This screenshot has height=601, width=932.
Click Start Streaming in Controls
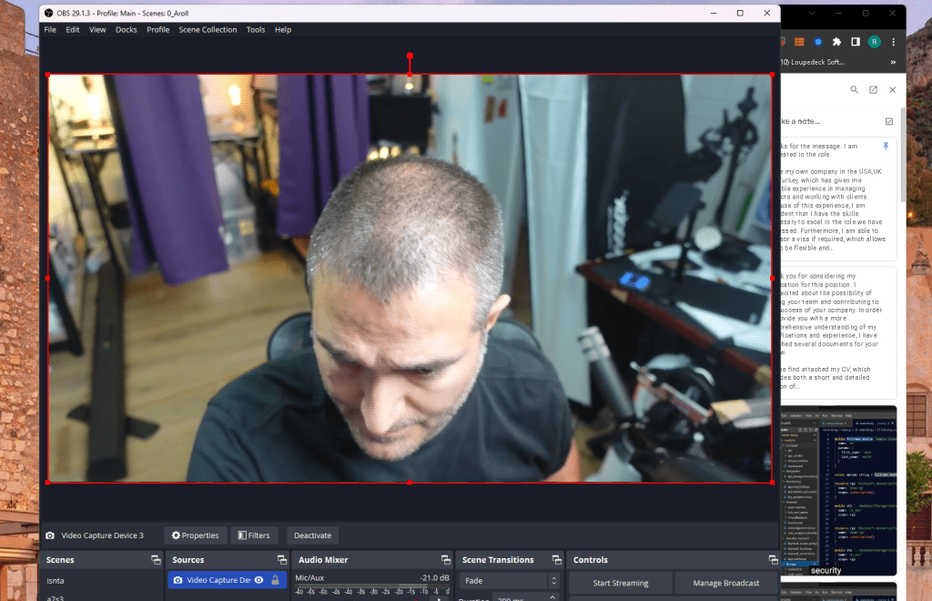click(621, 583)
